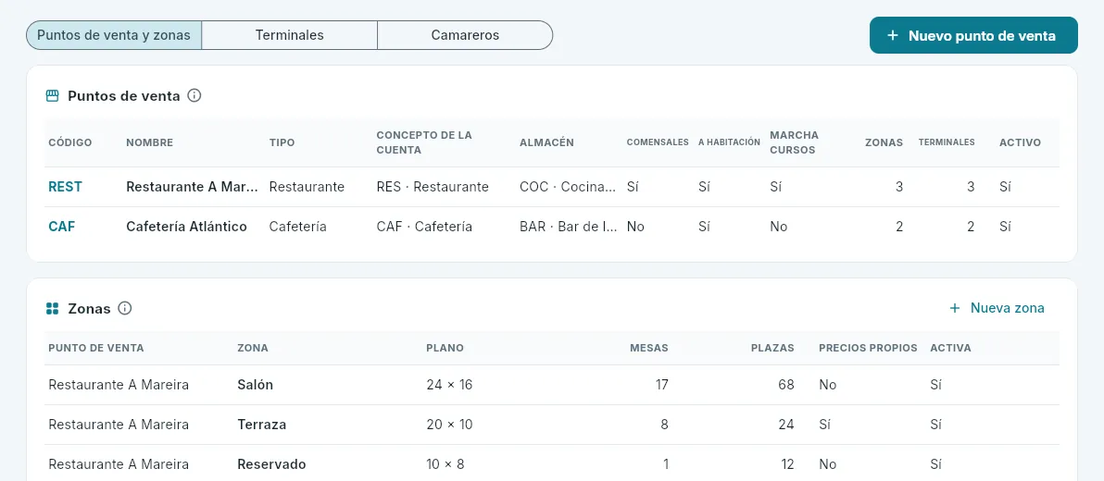Click the 17 mesas value for Salón

click(x=662, y=385)
